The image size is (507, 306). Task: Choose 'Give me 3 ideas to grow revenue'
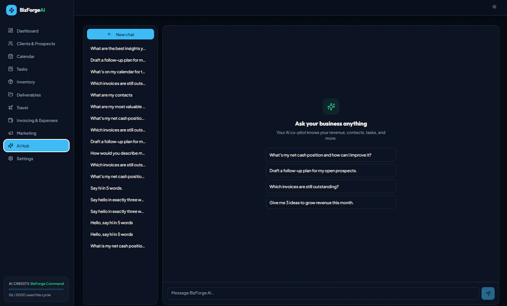(x=331, y=203)
